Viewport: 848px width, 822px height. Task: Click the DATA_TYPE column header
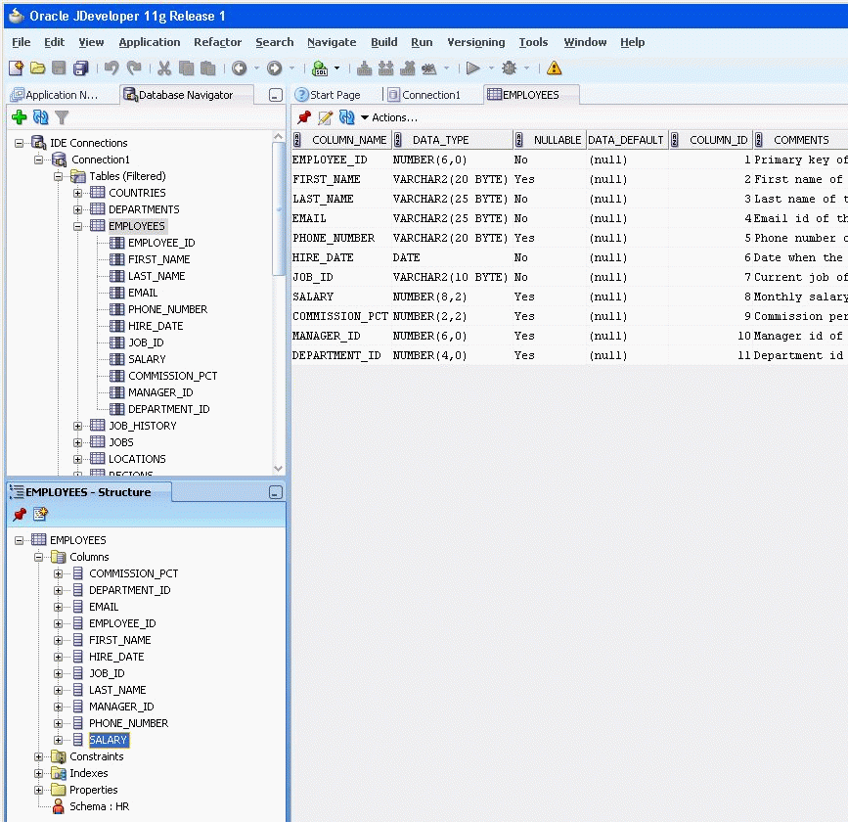tap(440, 140)
